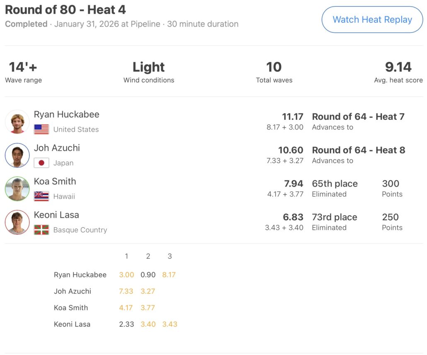Click Ryan Huckabee's 11.17 heat total
427x355 pixels.
click(x=293, y=117)
